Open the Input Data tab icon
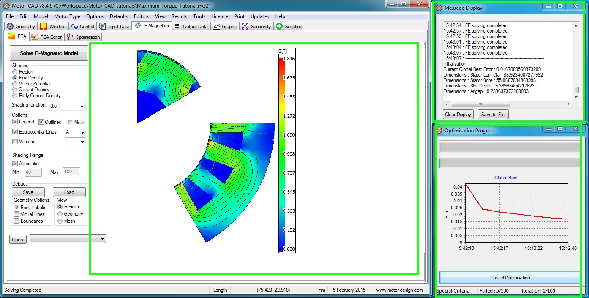589x298 pixels. (x=102, y=27)
